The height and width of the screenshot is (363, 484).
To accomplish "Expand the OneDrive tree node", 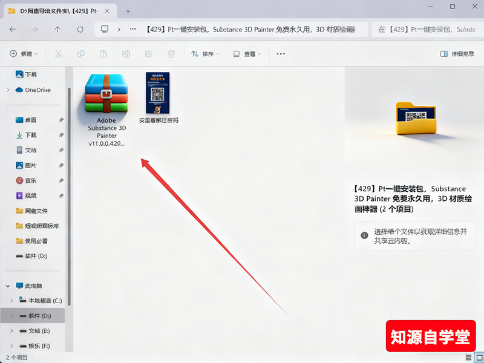I will (x=7, y=90).
